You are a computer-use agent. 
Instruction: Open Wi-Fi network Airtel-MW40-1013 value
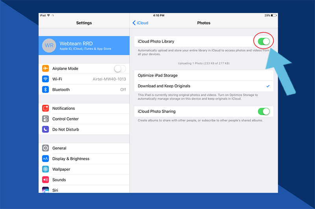pyautogui.click(x=109, y=79)
